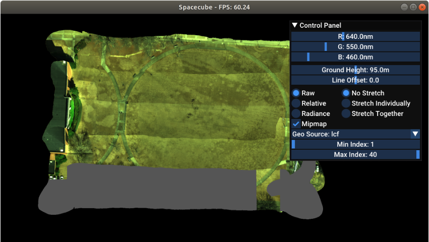Select the Raw radio button

coord(296,93)
